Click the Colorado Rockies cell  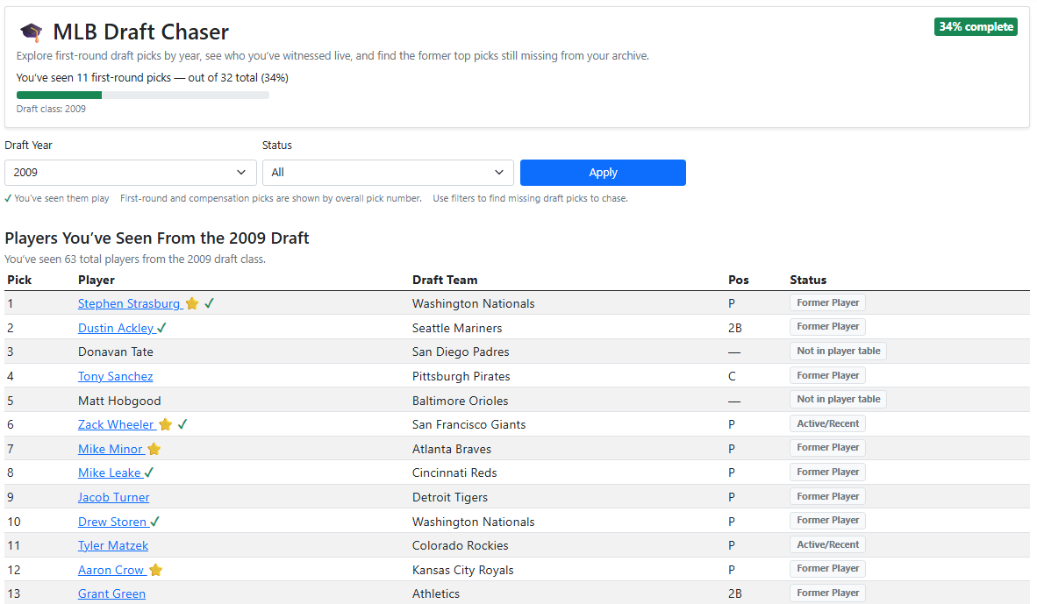point(460,545)
